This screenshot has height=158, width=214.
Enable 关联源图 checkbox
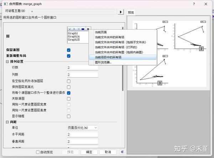point(68,99)
